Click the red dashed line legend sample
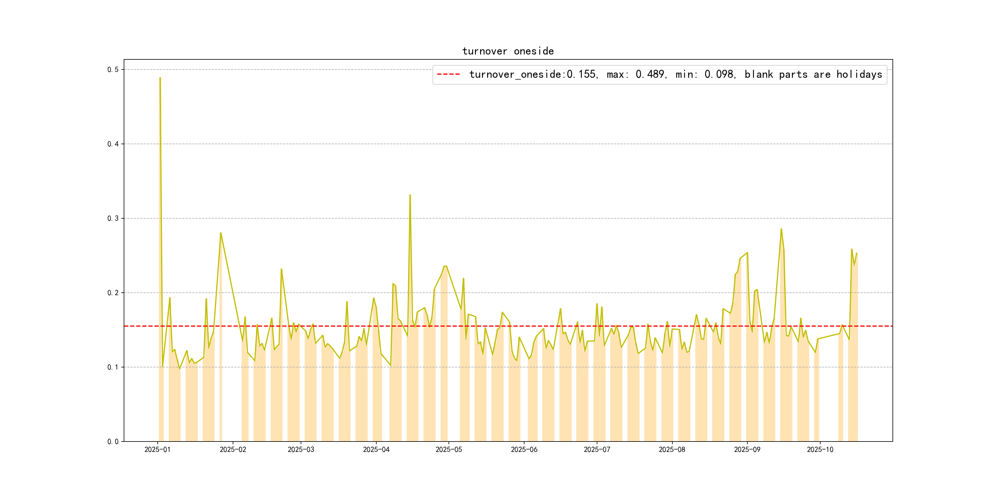Viewport: 992px width, 496px height. point(448,74)
